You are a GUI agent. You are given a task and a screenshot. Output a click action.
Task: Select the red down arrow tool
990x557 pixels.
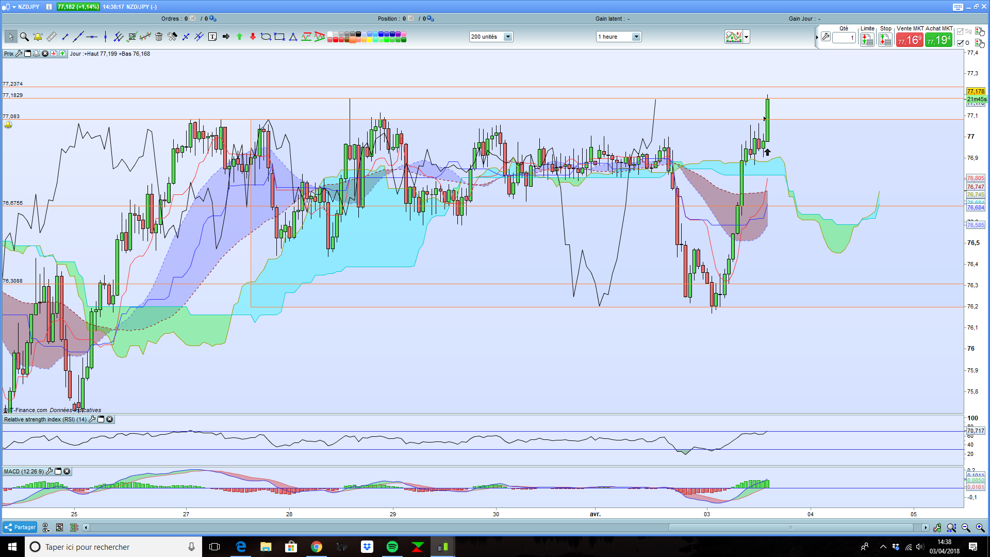[x=253, y=37]
